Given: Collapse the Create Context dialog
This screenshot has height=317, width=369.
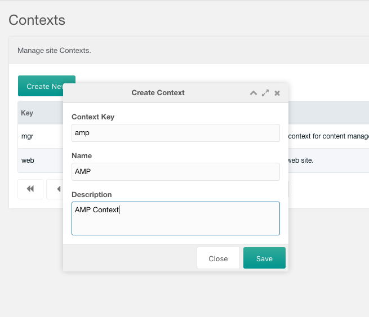Looking at the screenshot, I should (253, 93).
